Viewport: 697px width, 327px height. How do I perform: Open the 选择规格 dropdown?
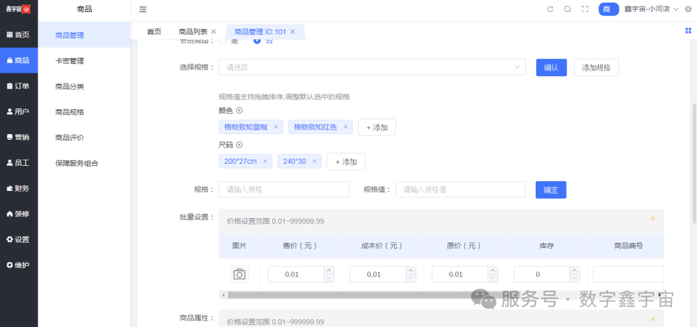click(372, 67)
